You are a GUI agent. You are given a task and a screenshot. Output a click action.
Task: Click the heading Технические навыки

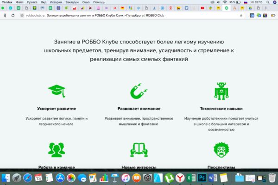tap(221, 109)
